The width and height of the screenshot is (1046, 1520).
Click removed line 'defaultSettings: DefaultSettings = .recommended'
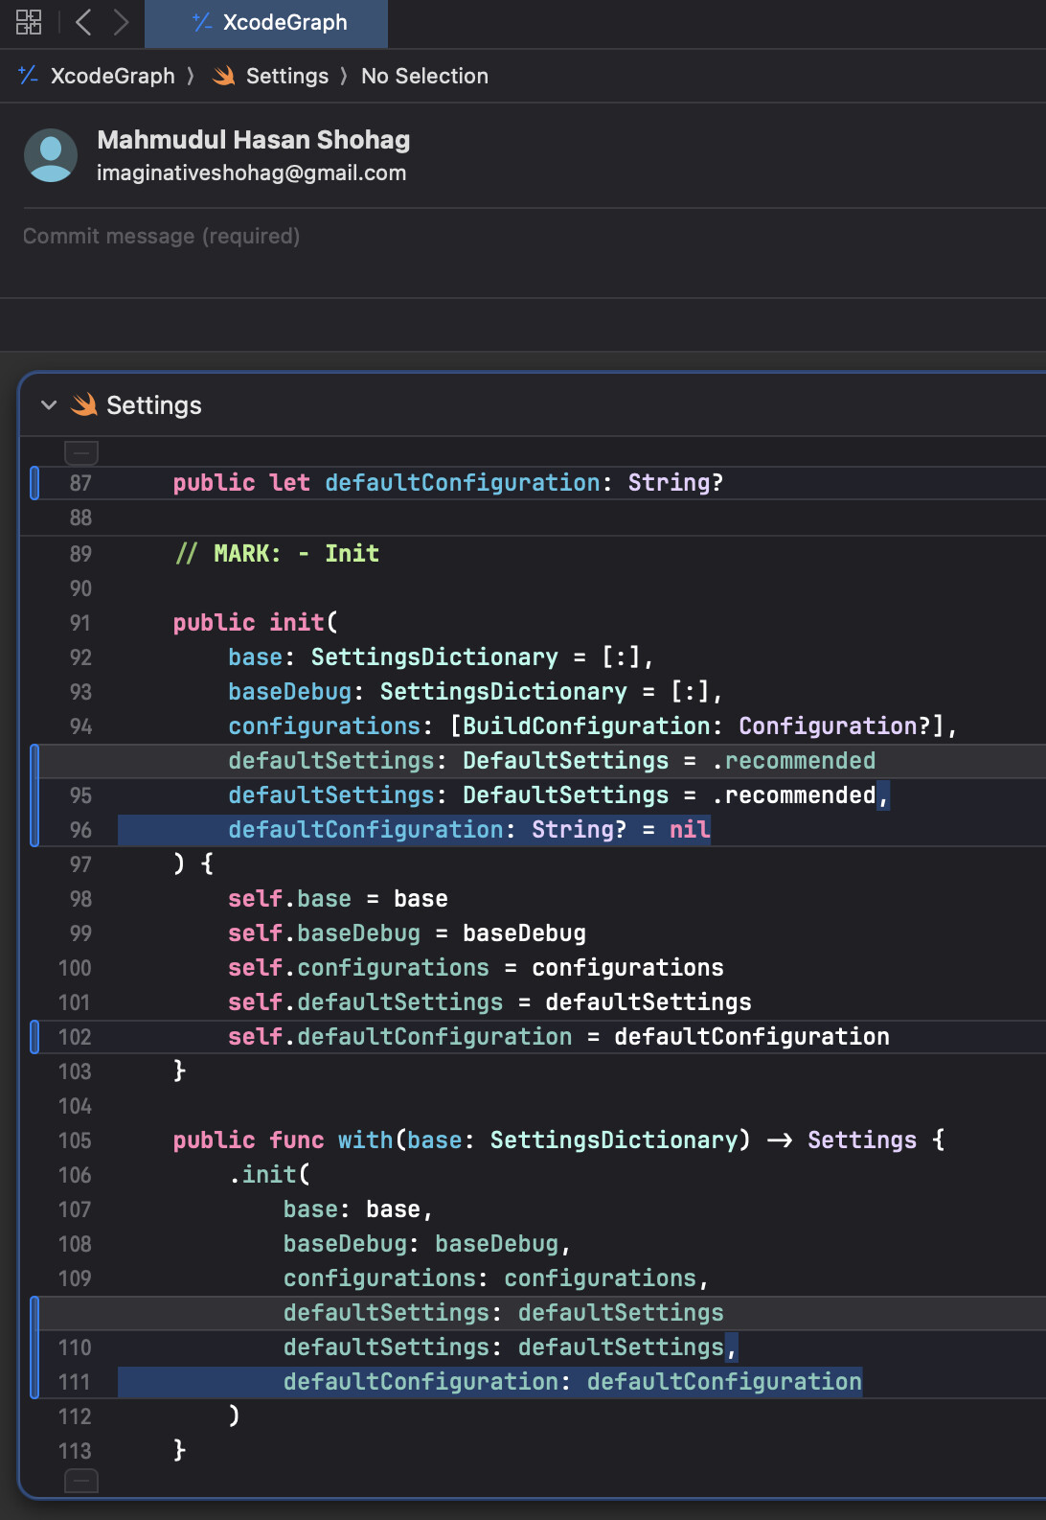pyautogui.click(x=552, y=761)
